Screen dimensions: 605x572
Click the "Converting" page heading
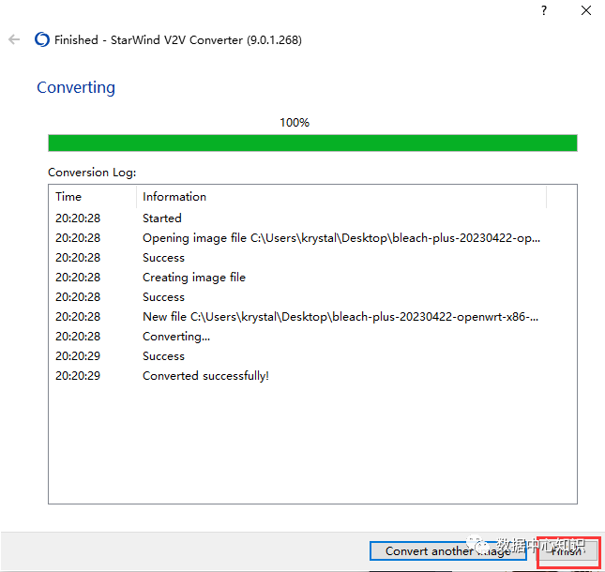pyautogui.click(x=76, y=87)
